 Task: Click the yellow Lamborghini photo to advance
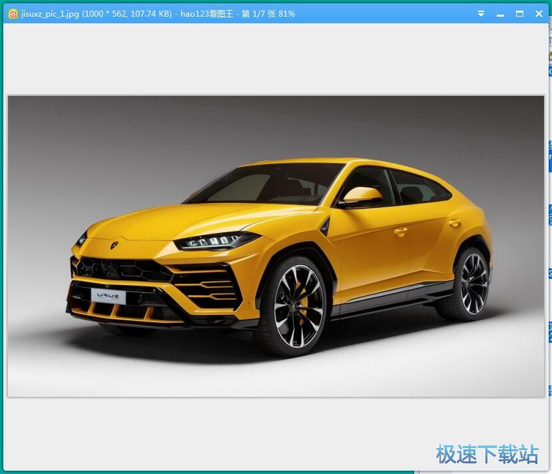275,244
